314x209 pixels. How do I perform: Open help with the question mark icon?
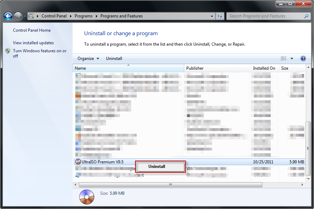tap(303, 59)
